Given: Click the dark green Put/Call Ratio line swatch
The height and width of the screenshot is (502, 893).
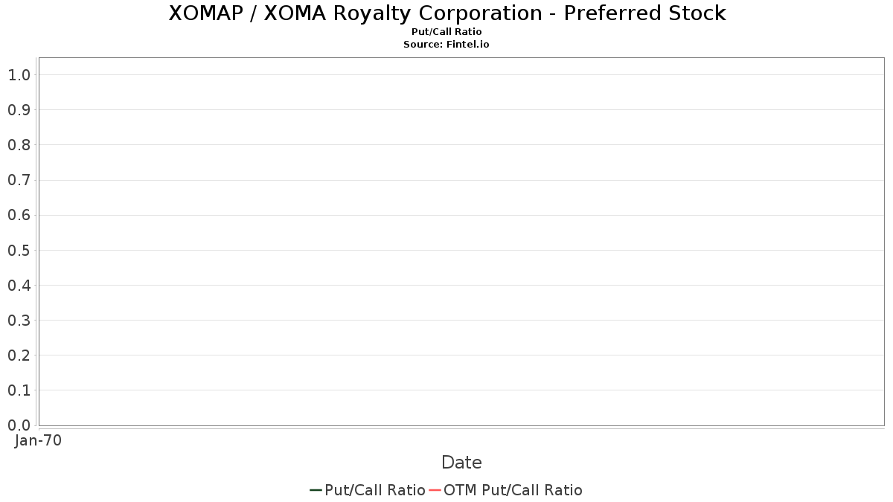Looking at the screenshot, I should [x=316, y=490].
